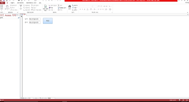This screenshot has height=102, width=189.
Task: Toggle underline text formatting
Action: (x=85, y=9)
